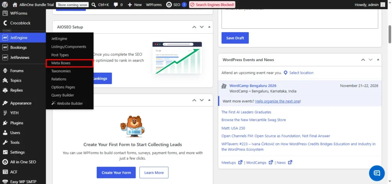The height and width of the screenshot is (184, 392).
Task: Open the Select location link
Action: (x=301, y=73)
